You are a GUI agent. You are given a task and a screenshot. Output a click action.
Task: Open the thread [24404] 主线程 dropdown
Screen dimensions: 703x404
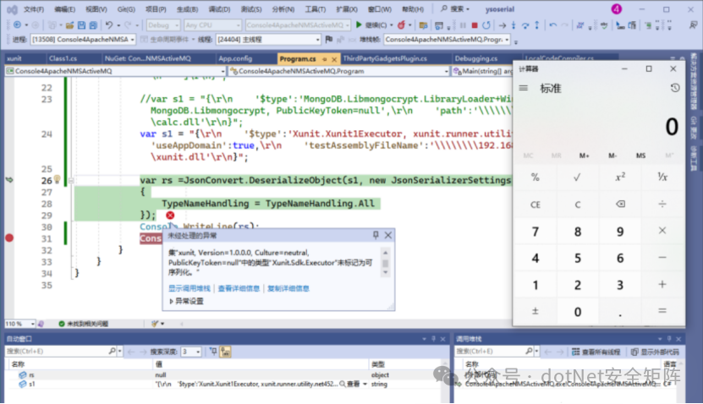(268, 40)
